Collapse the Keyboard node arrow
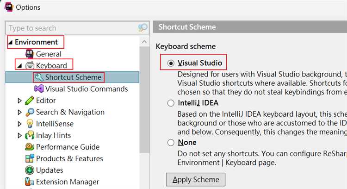This screenshot has width=347, height=189. [x=20, y=66]
